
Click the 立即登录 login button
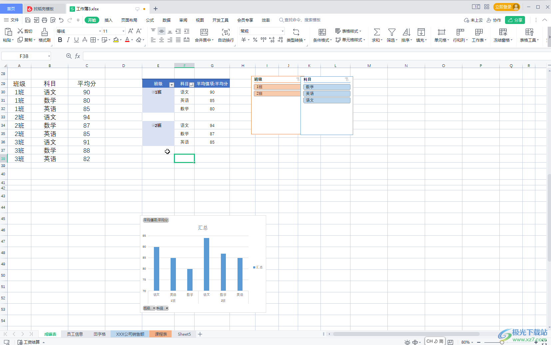(x=506, y=7)
